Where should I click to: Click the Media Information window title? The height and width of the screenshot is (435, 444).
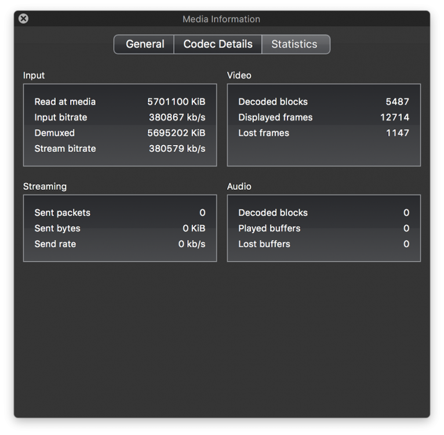221,19
